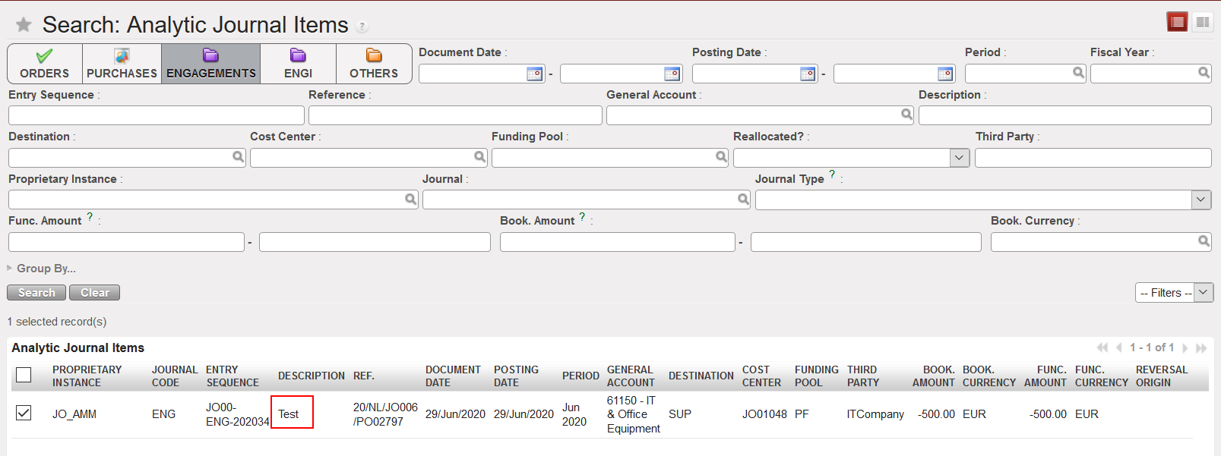Click the Cost Center lookup magnifier
Viewport: 1221px width, 456px height.
[479, 157]
